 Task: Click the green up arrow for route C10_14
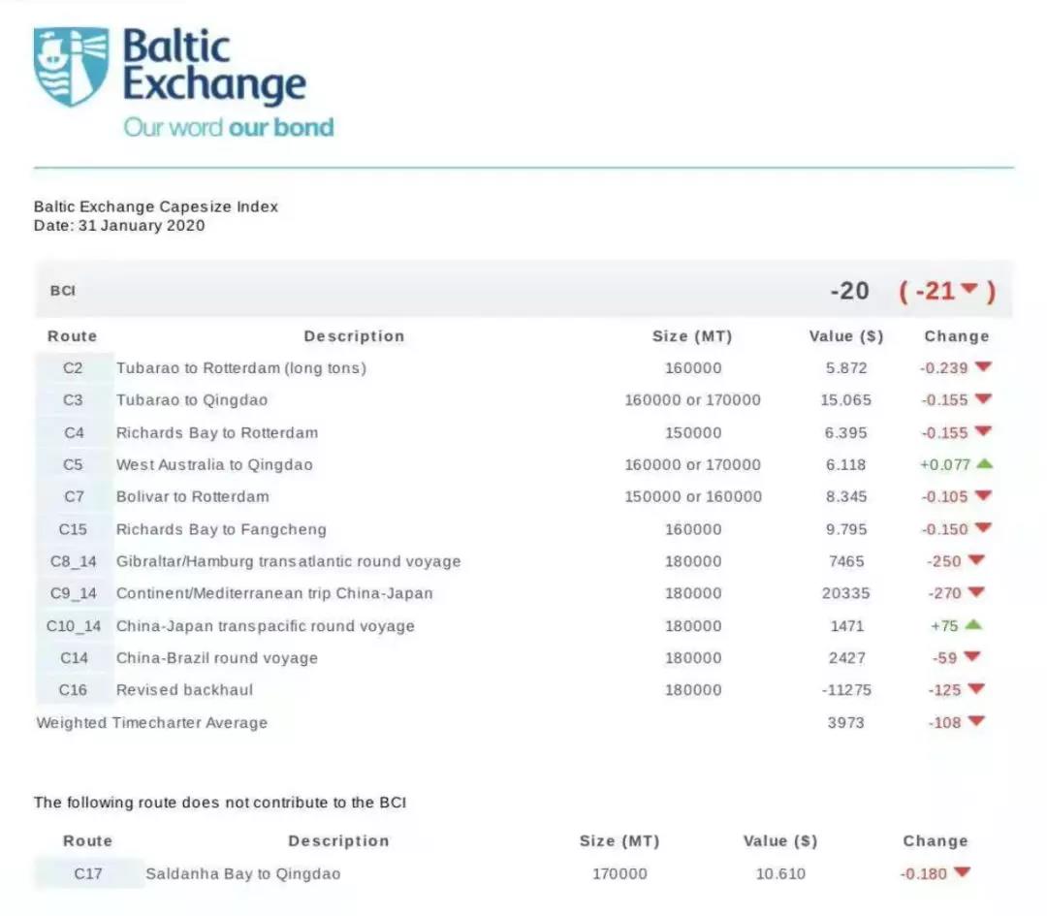[973, 625]
